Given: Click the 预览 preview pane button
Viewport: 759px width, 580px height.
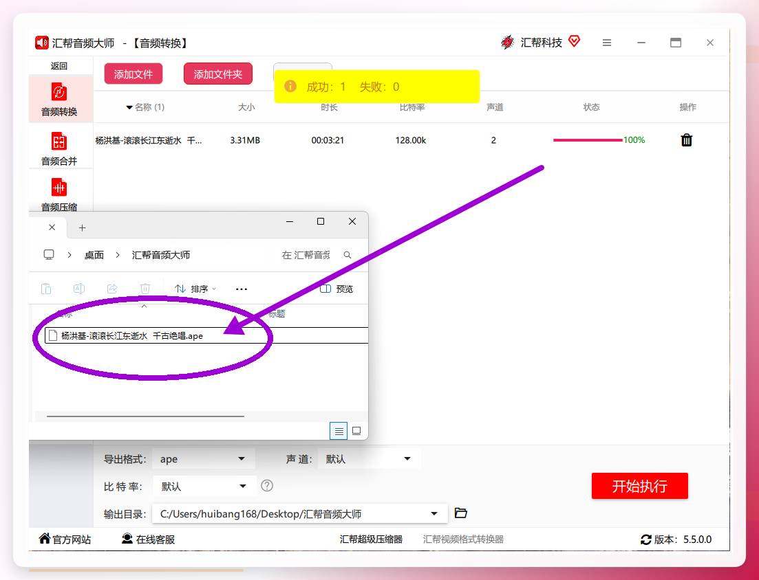Looking at the screenshot, I should 337,289.
